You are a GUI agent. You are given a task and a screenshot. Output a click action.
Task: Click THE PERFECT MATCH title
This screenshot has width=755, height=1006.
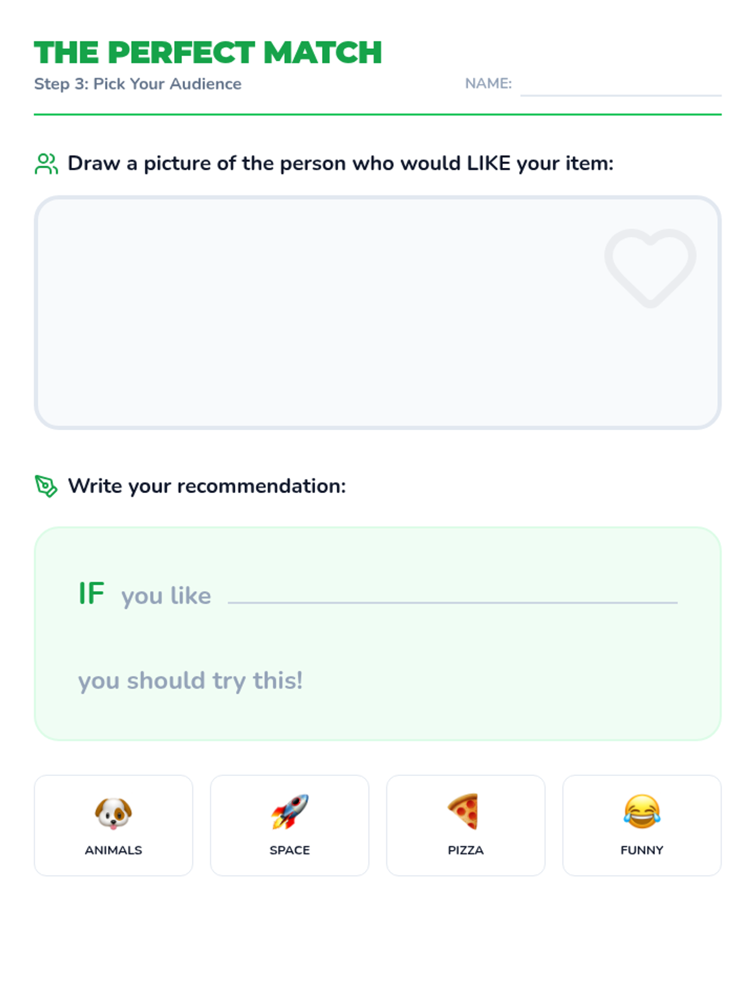(208, 52)
